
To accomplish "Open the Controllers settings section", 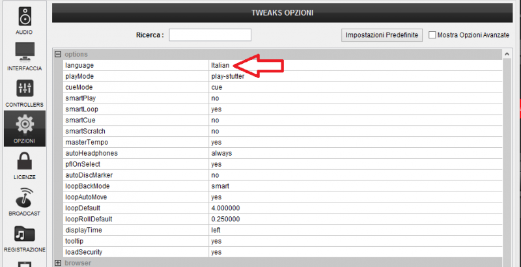I will 25,92.
